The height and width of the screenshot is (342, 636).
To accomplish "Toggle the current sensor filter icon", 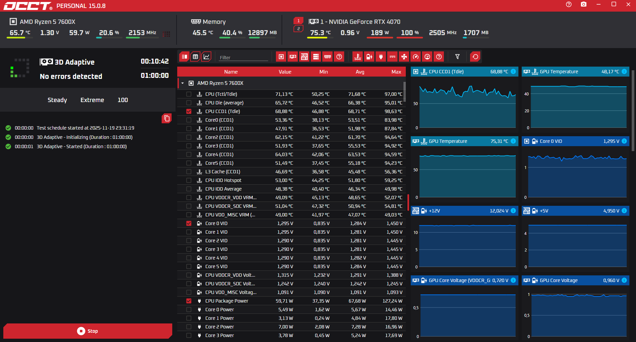I will tap(393, 57).
